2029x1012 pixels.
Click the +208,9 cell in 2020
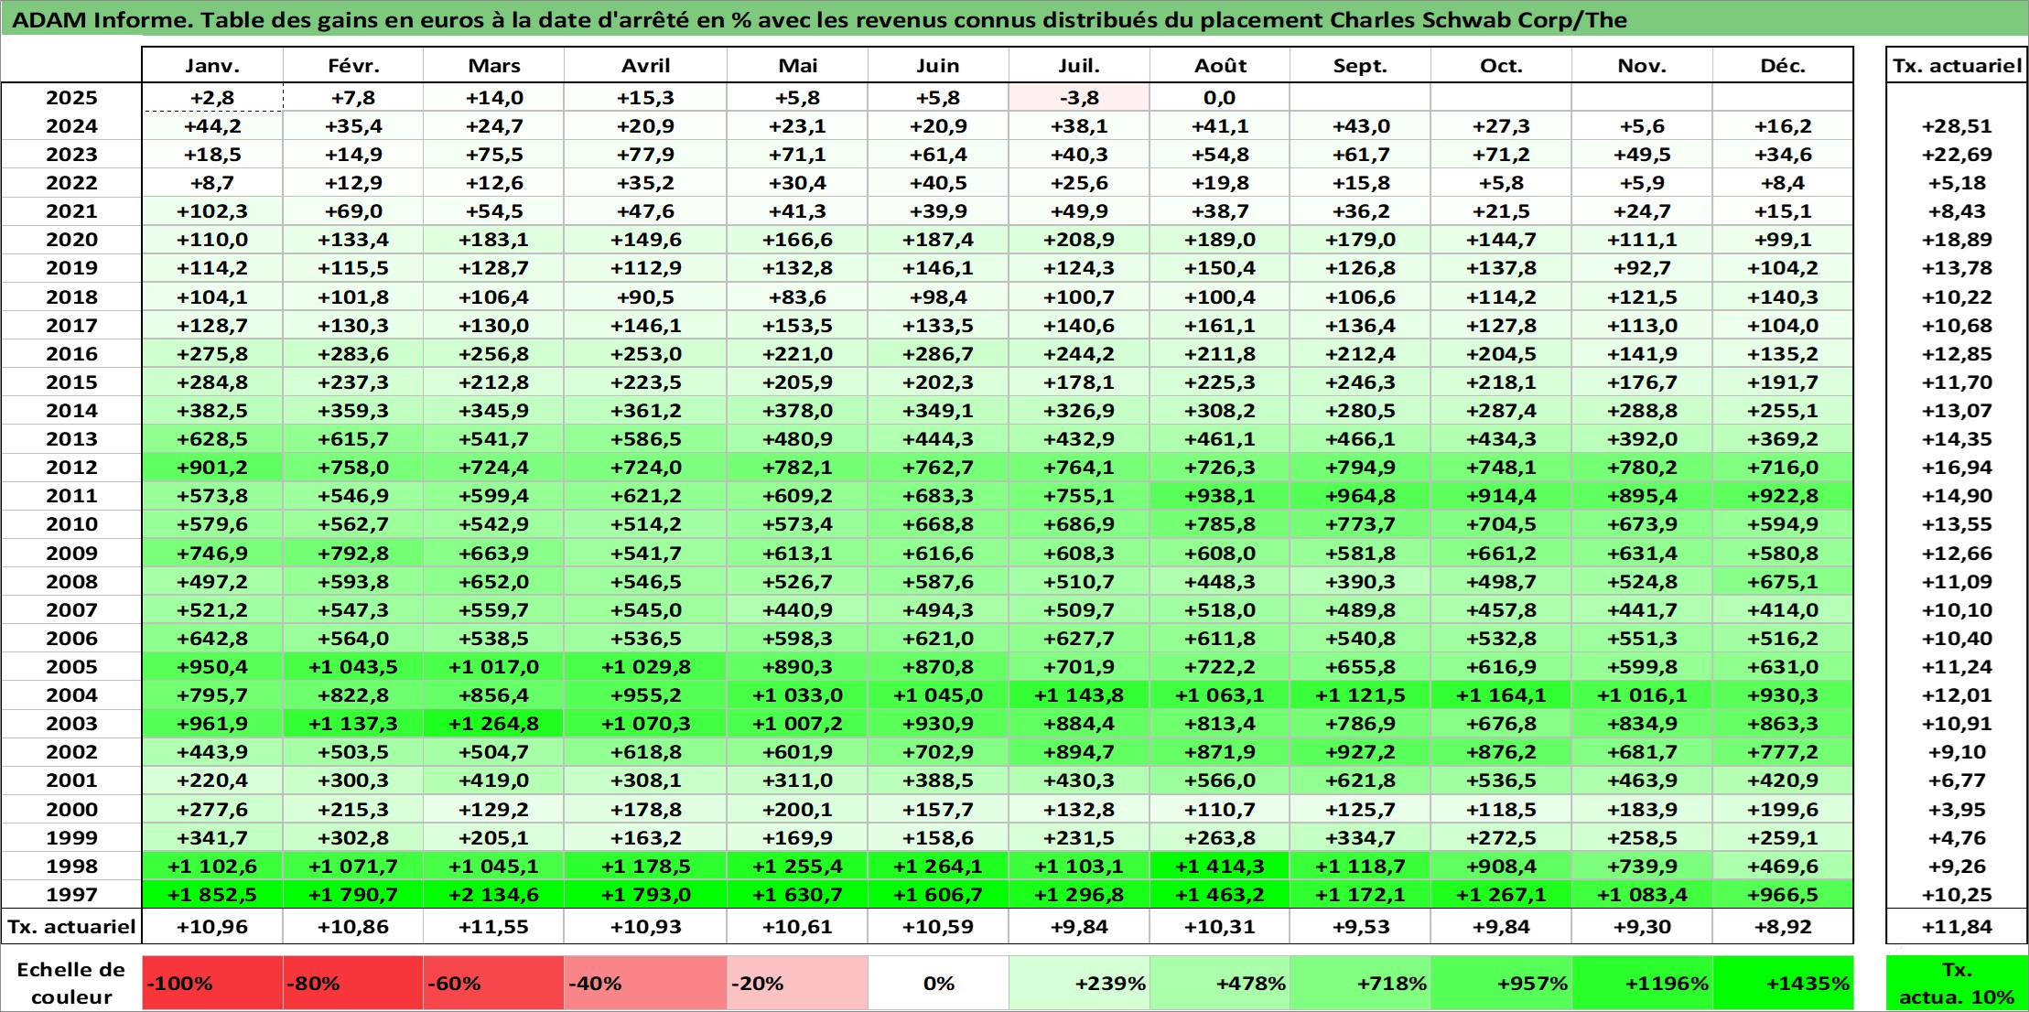coord(1079,239)
